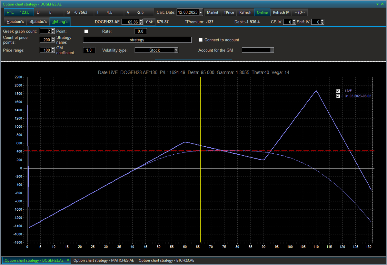Increase the CS IV value
This screenshot has height=265, width=387.
pos(294,21)
